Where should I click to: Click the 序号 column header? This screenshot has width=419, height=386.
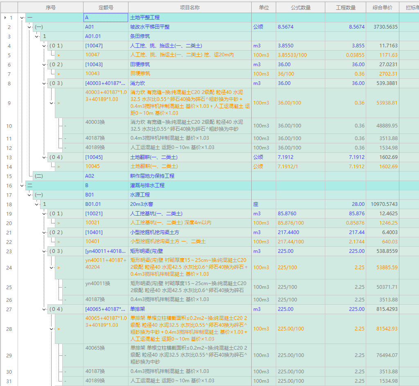click(x=50, y=7)
